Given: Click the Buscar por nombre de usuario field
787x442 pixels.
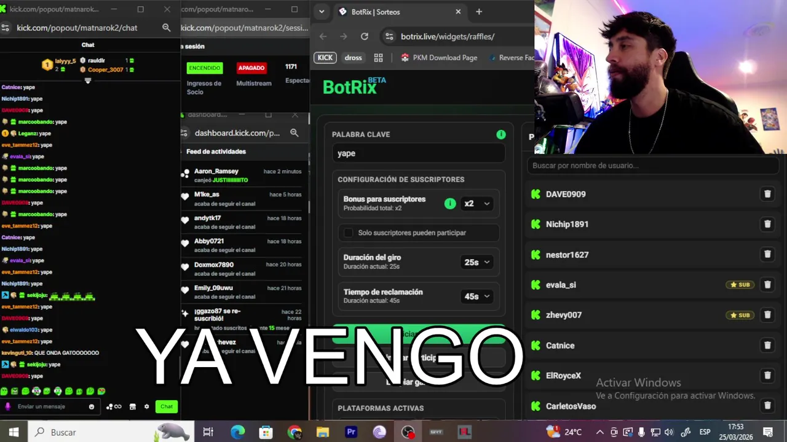Looking at the screenshot, I should (652, 165).
